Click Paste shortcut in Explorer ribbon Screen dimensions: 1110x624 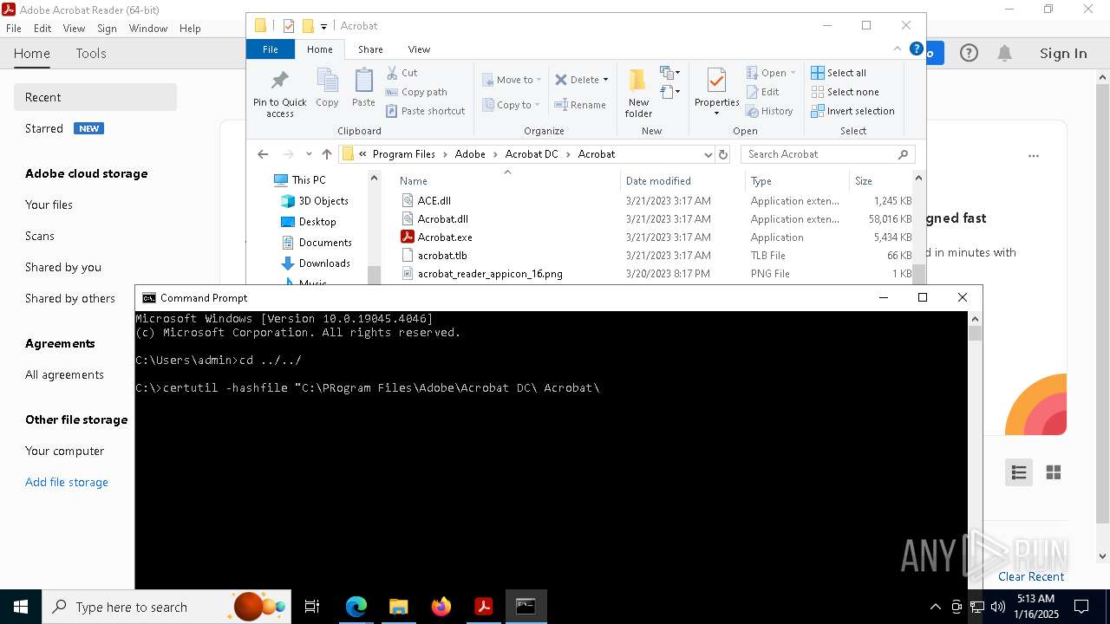coord(425,111)
